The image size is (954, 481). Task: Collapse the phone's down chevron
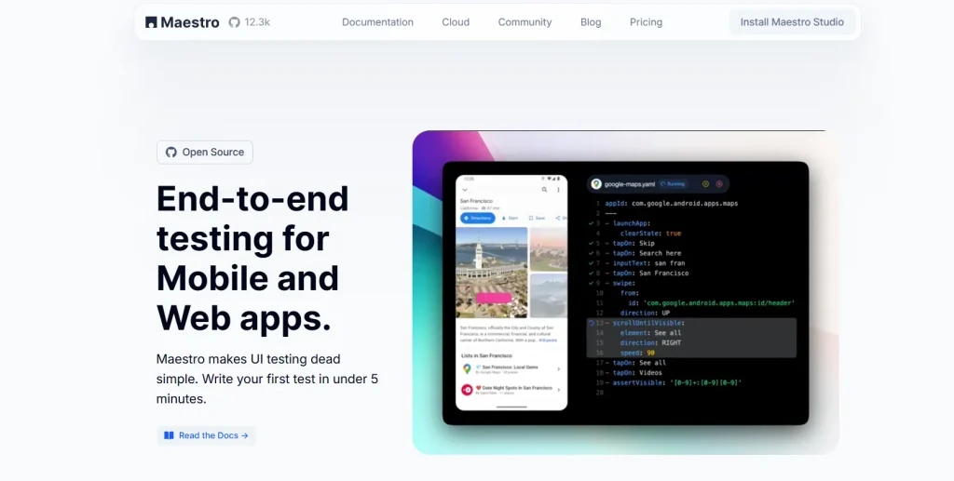(x=465, y=190)
